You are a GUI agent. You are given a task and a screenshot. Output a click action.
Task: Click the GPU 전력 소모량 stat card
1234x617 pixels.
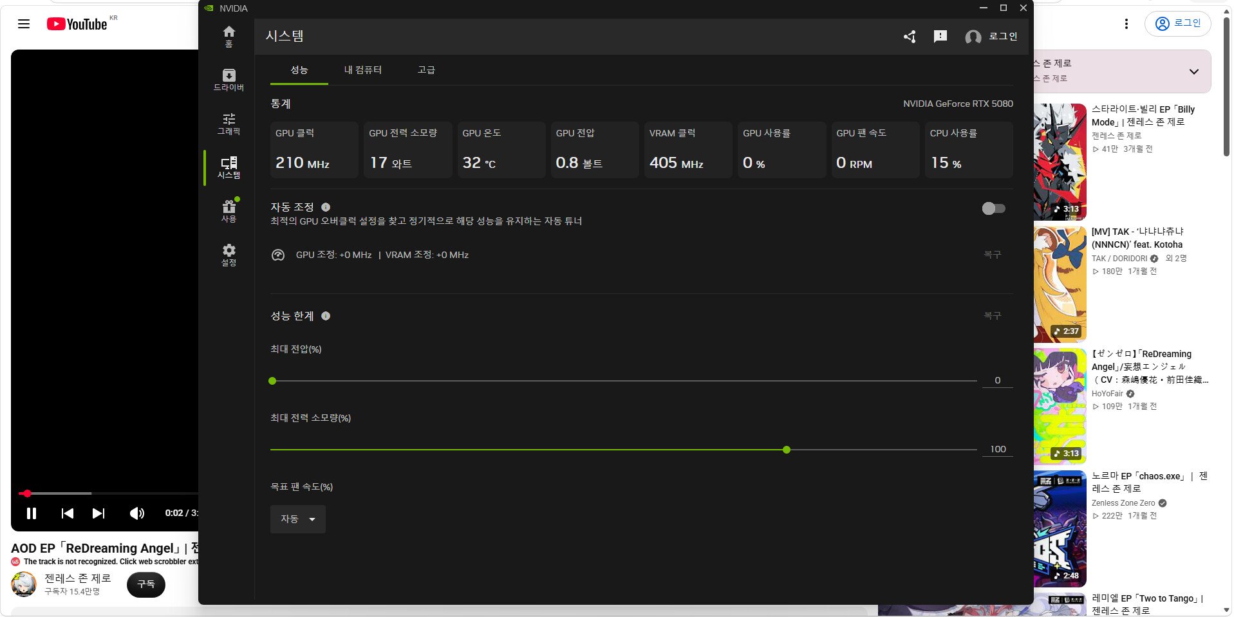(408, 150)
